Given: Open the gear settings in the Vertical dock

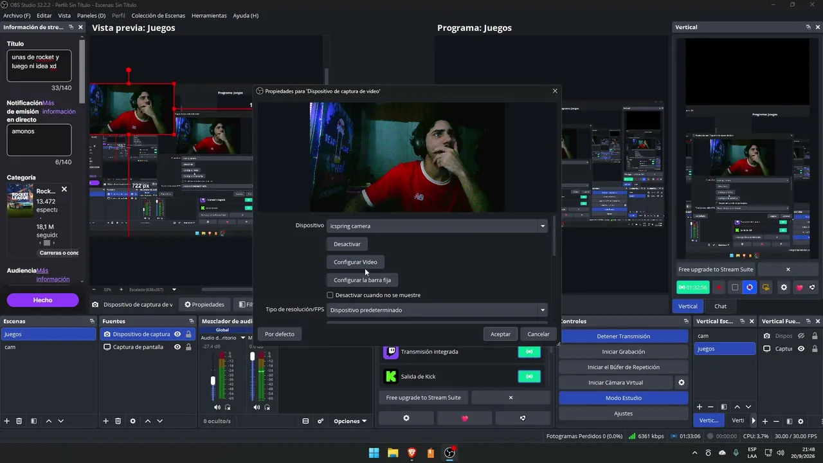Looking at the screenshot, I should (x=784, y=287).
